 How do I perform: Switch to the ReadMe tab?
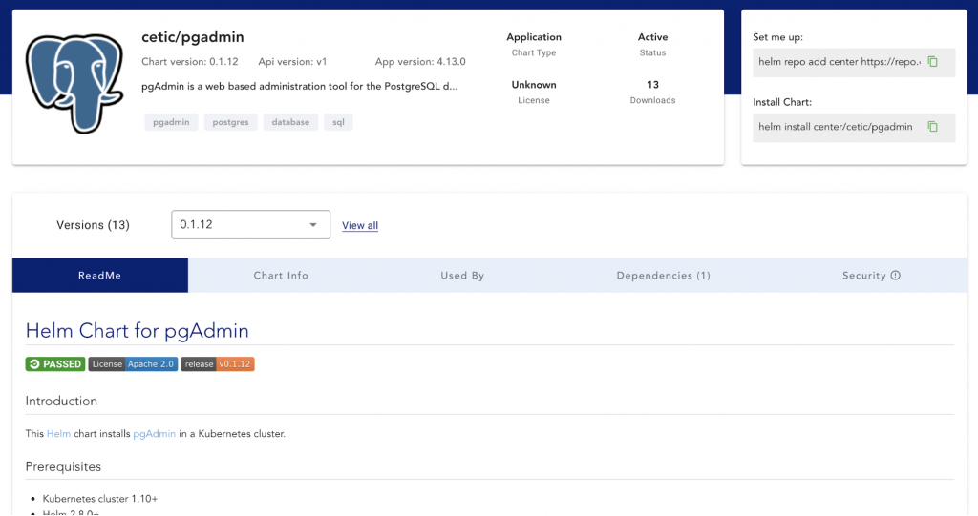click(100, 276)
